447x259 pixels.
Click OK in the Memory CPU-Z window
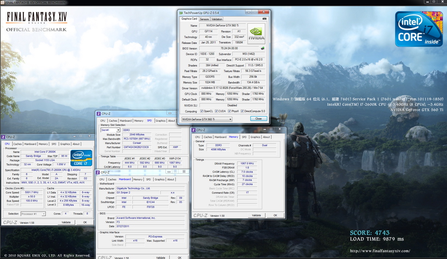[x=275, y=215]
